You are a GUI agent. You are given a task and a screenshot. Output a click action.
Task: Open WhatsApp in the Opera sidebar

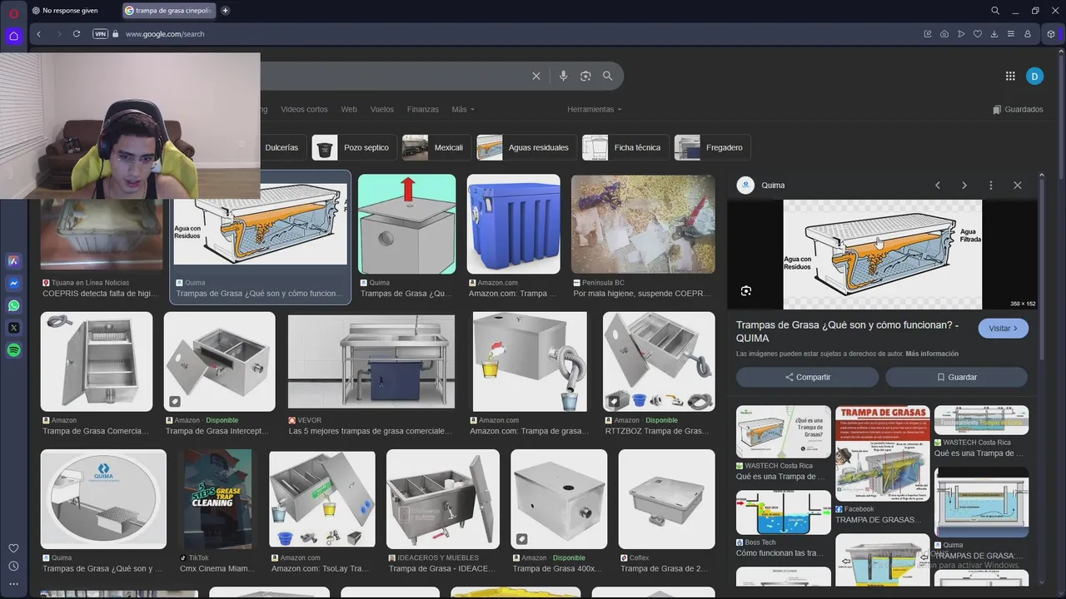click(x=13, y=305)
